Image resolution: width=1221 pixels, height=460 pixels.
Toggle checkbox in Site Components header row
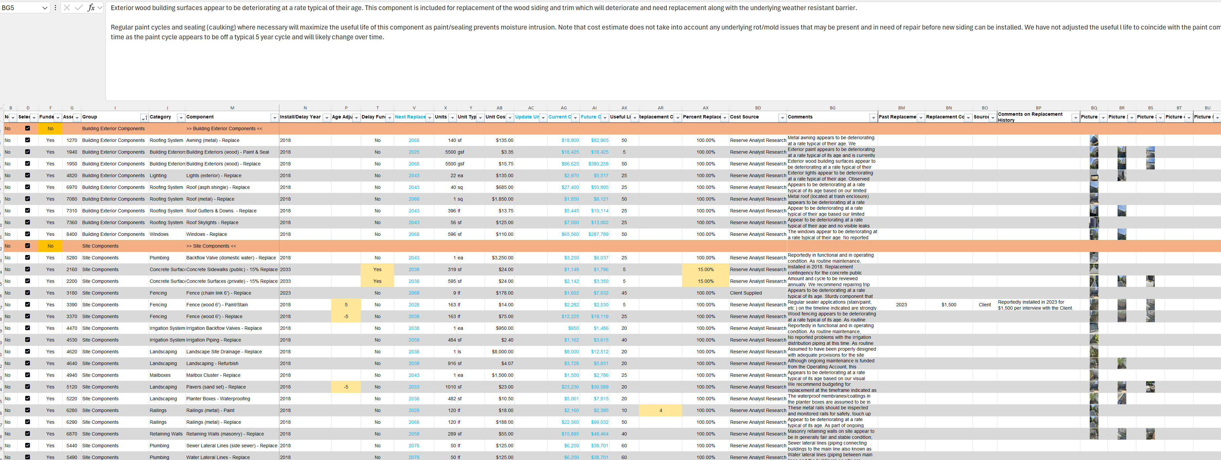(28, 246)
